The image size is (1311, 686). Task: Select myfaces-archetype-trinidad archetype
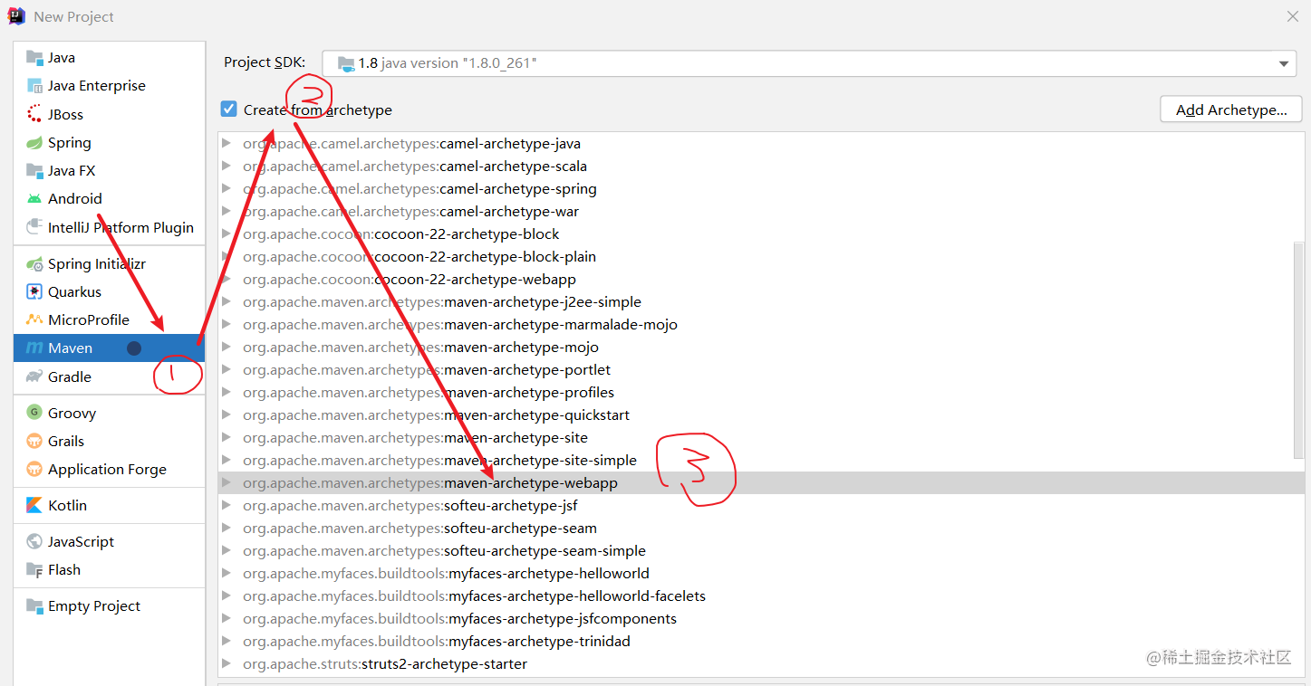pos(437,642)
